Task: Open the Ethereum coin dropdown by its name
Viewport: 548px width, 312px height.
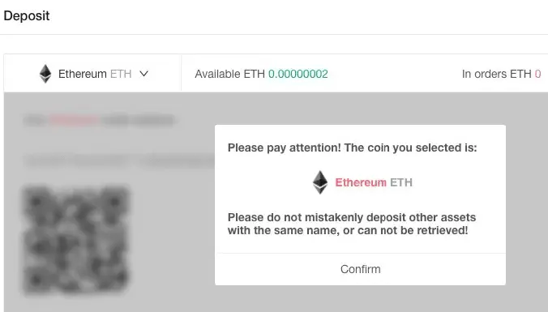Action: (x=82, y=74)
